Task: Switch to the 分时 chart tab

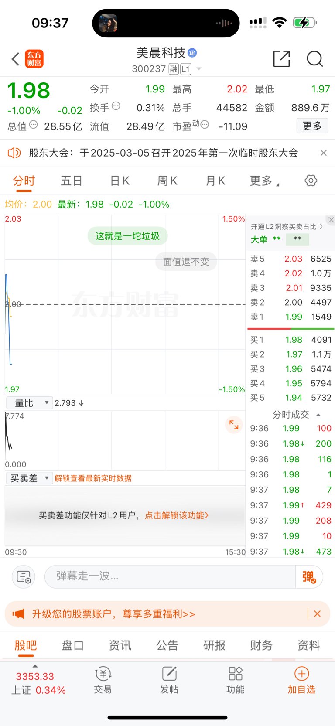Action: [24, 181]
